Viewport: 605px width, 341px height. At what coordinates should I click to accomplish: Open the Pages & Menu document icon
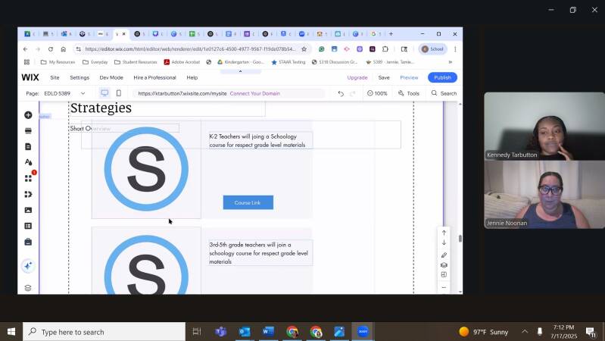28,147
